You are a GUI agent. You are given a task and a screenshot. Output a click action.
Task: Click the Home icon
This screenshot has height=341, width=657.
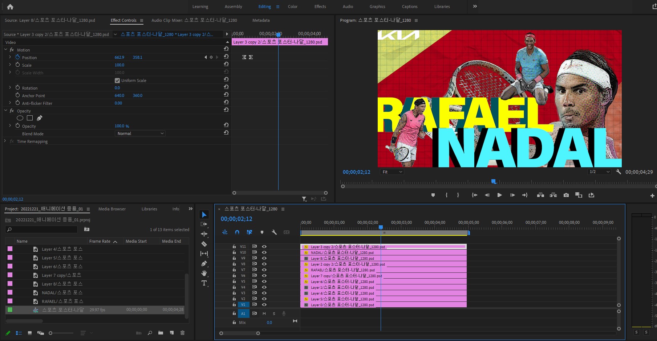[10, 7]
